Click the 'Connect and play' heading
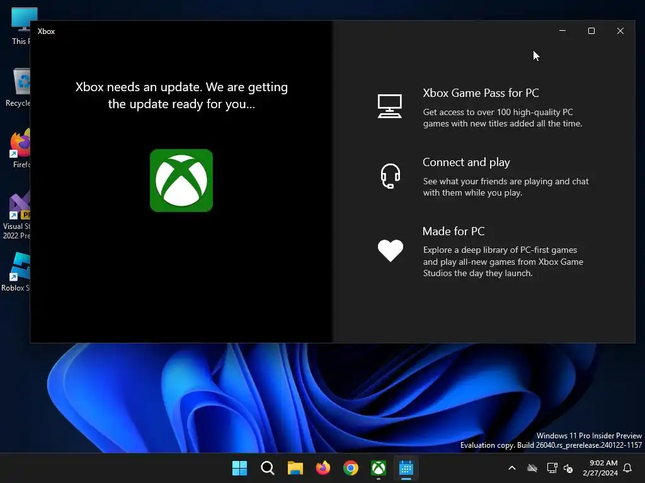The image size is (645, 483). (x=466, y=162)
